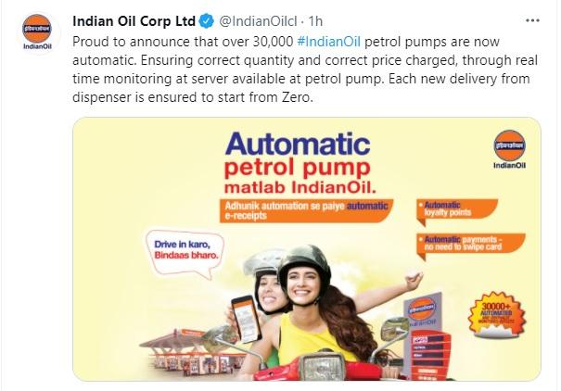
Task: Click the automatic e-receipts orange banner
Action: click(306, 211)
